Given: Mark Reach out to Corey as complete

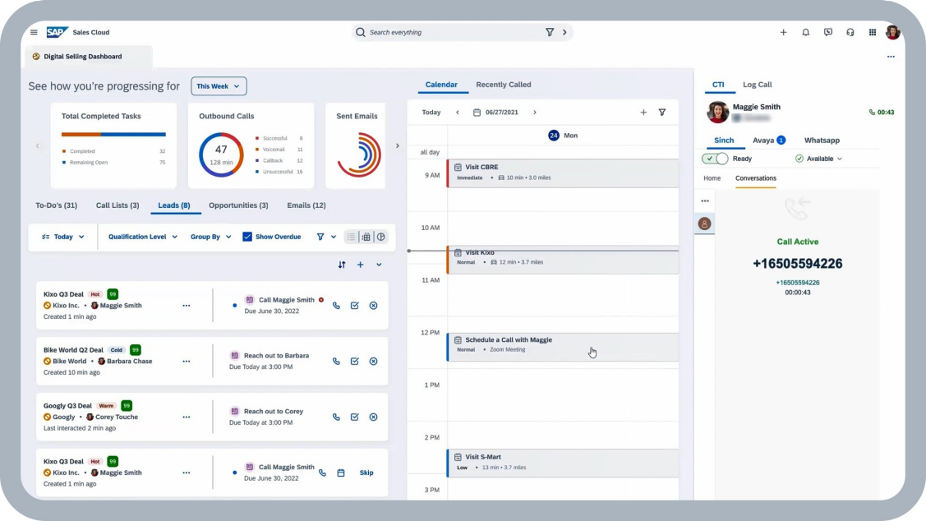Looking at the screenshot, I should pyautogui.click(x=354, y=417).
